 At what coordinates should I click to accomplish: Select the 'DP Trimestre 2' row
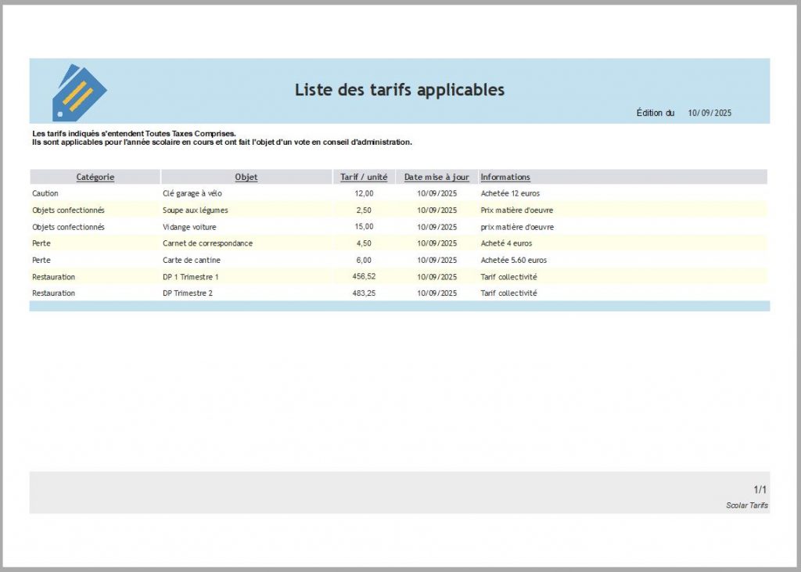188,293
